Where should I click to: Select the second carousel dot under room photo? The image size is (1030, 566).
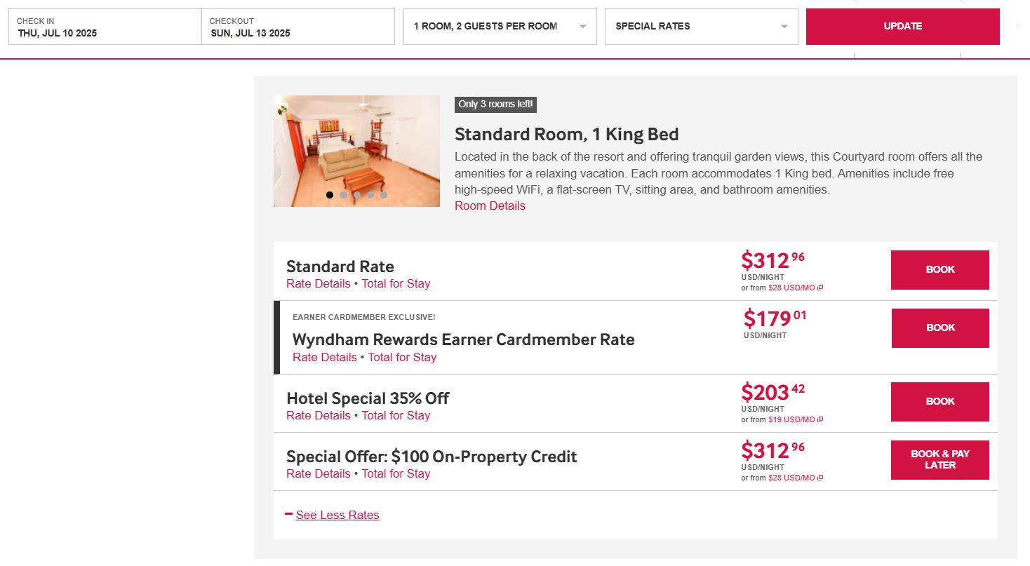tap(344, 194)
